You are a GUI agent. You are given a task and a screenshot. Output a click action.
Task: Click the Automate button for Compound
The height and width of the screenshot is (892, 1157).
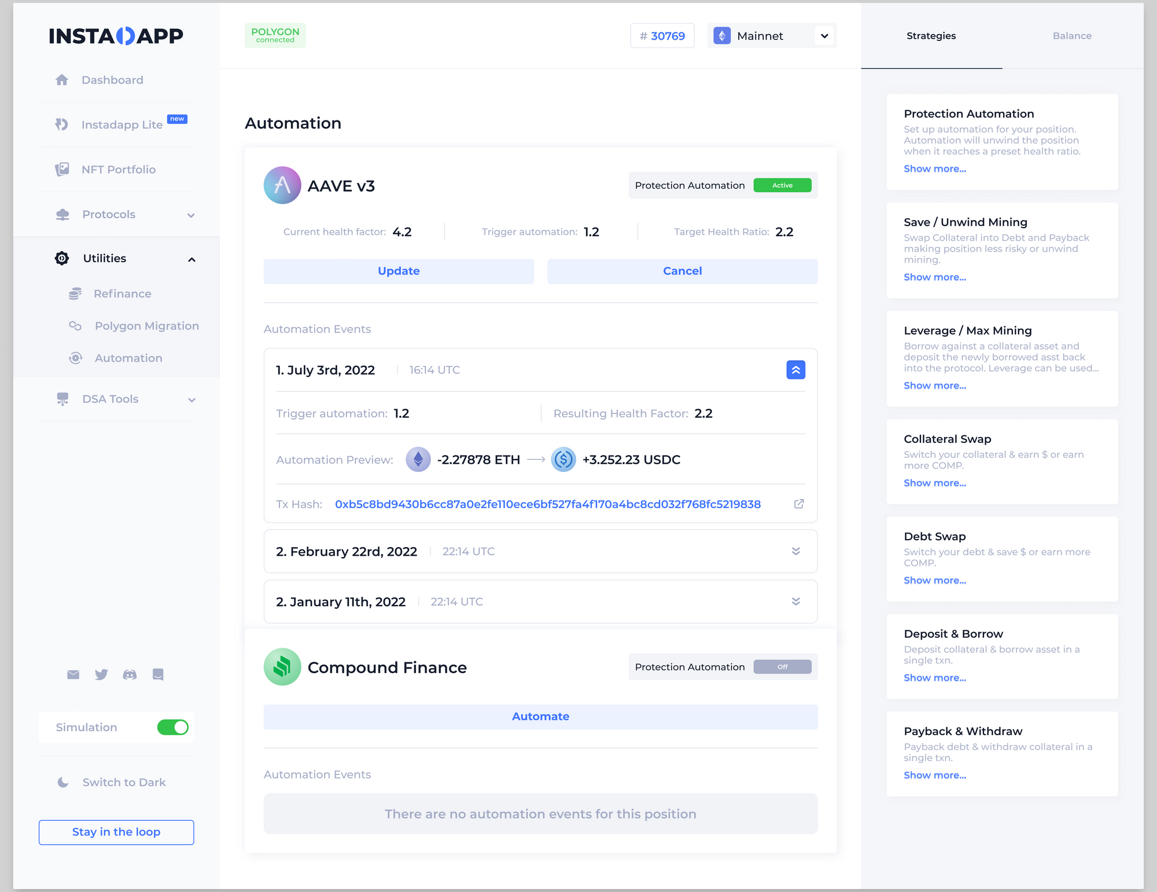[x=540, y=717]
